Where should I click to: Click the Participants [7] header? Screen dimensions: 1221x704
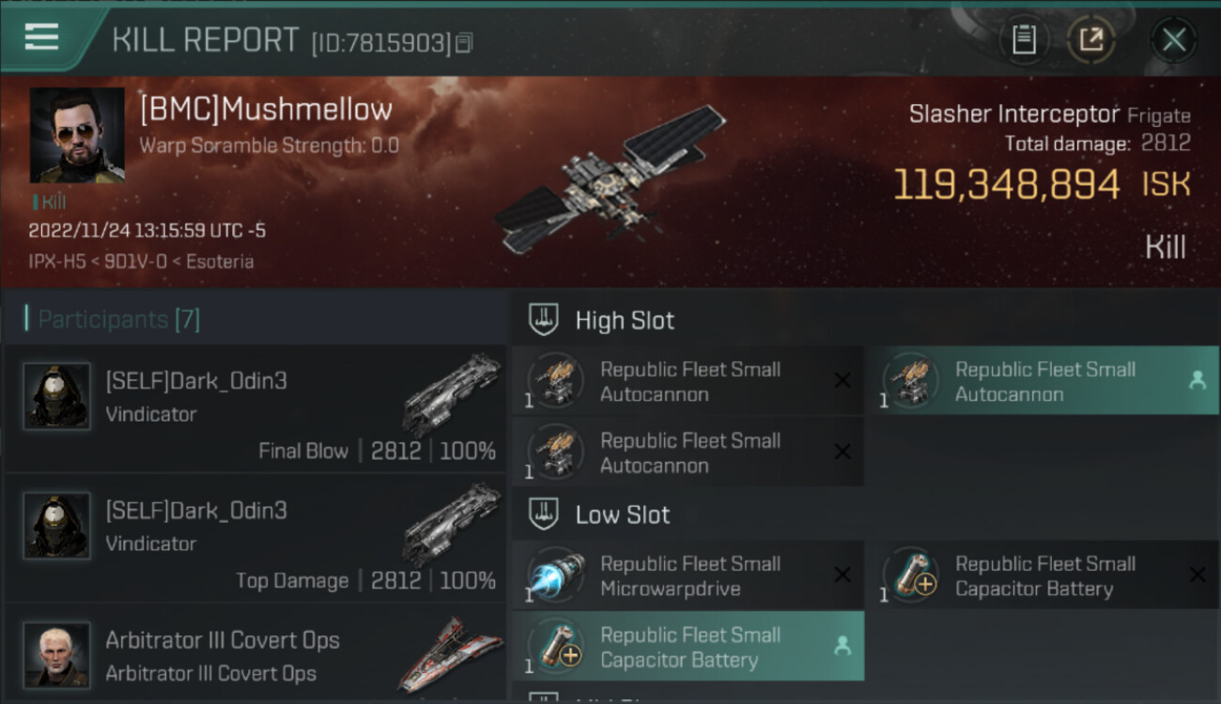click(118, 319)
